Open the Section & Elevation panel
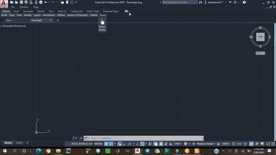This screenshot has height=155, width=276. 78,15
